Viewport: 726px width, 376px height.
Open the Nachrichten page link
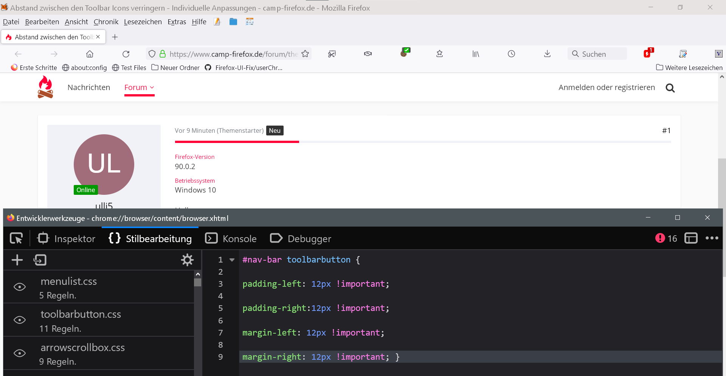[x=89, y=87]
